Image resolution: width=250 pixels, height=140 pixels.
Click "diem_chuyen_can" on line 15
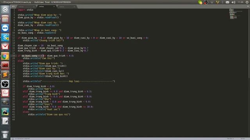pos(27,45)
